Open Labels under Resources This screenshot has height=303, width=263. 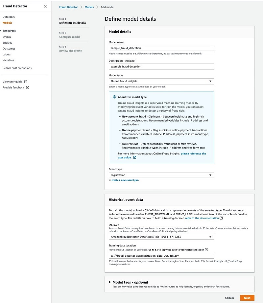pos(7,54)
